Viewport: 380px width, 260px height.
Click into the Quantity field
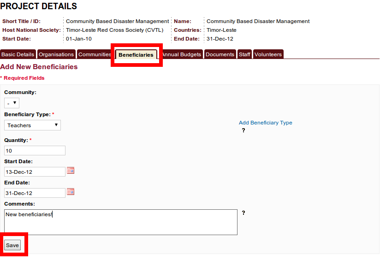point(35,150)
